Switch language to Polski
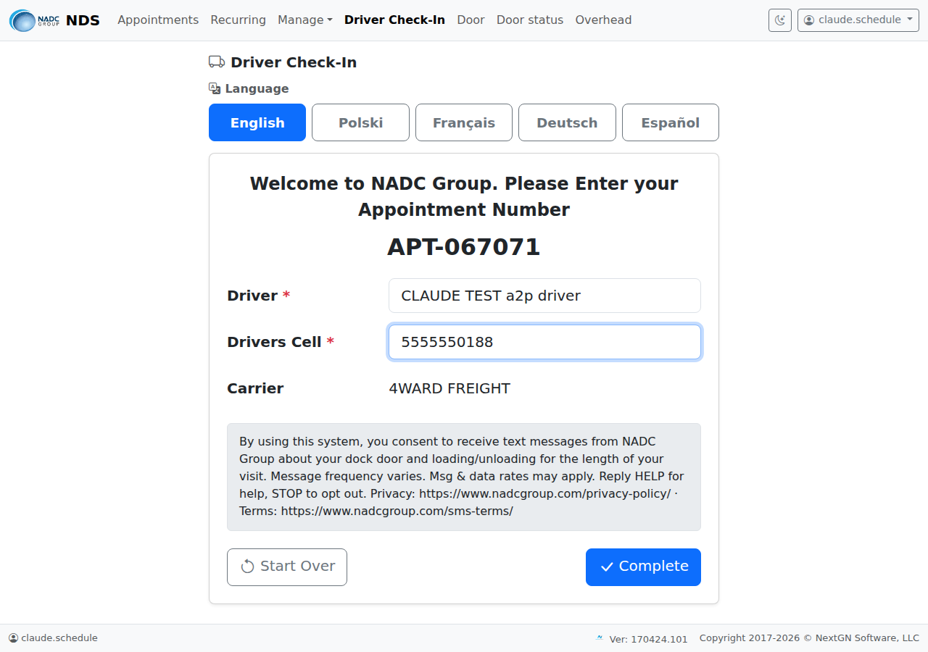Image resolution: width=928 pixels, height=652 pixels. [x=360, y=122]
